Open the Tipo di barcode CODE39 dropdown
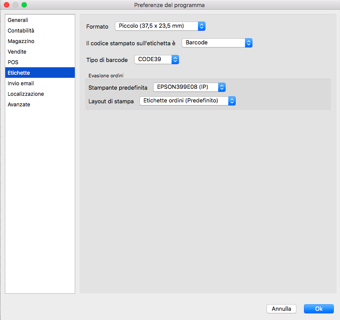This screenshot has height=320, width=340. [156, 59]
